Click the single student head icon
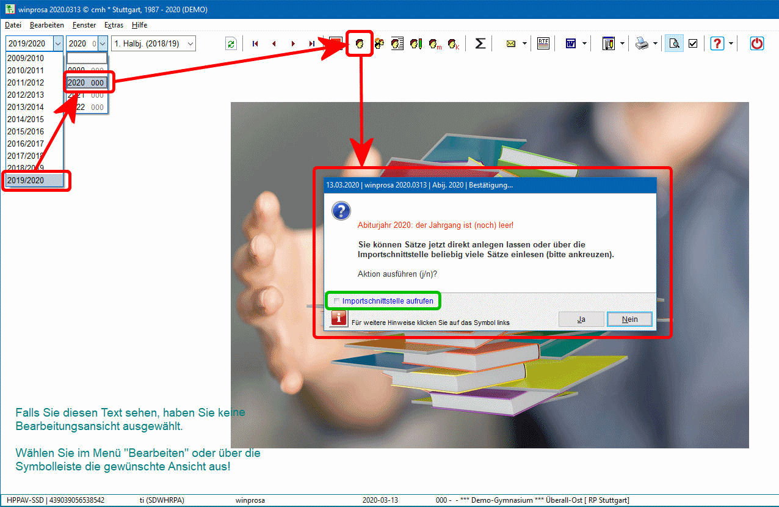This screenshot has height=507, width=779. [360, 44]
